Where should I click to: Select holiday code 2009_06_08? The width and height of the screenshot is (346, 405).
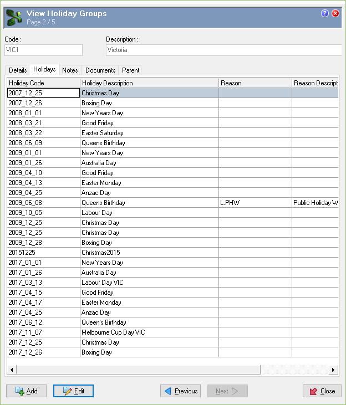tap(43, 203)
